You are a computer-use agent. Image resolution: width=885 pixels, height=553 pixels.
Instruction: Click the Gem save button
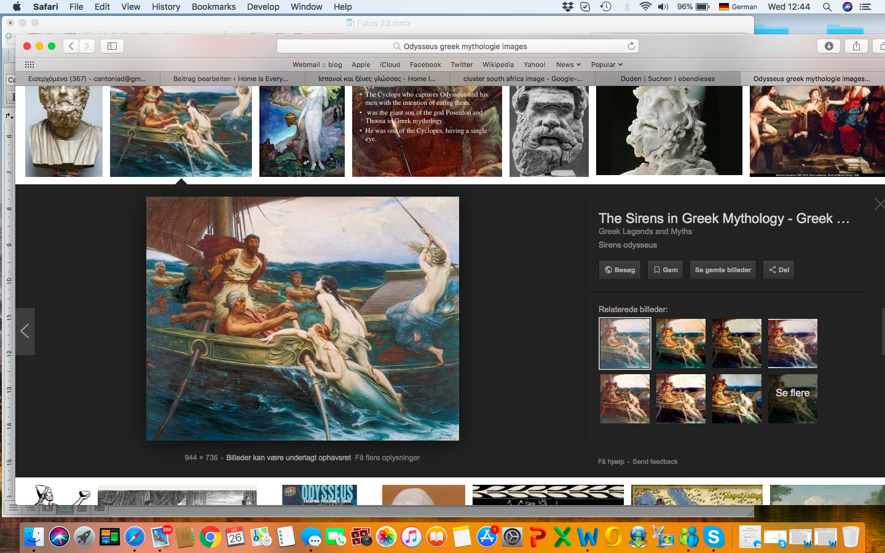[665, 270]
